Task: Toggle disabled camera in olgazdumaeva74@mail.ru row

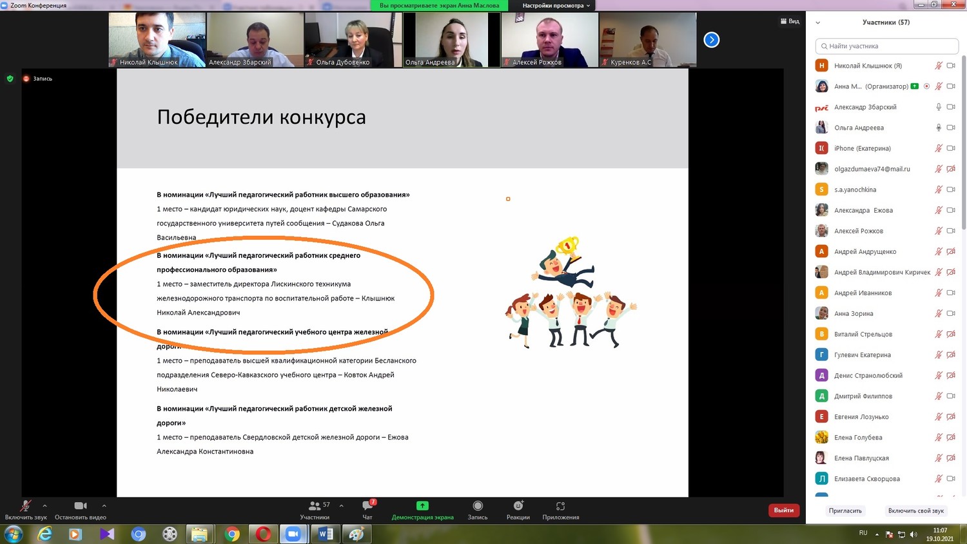Action: tap(951, 169)
